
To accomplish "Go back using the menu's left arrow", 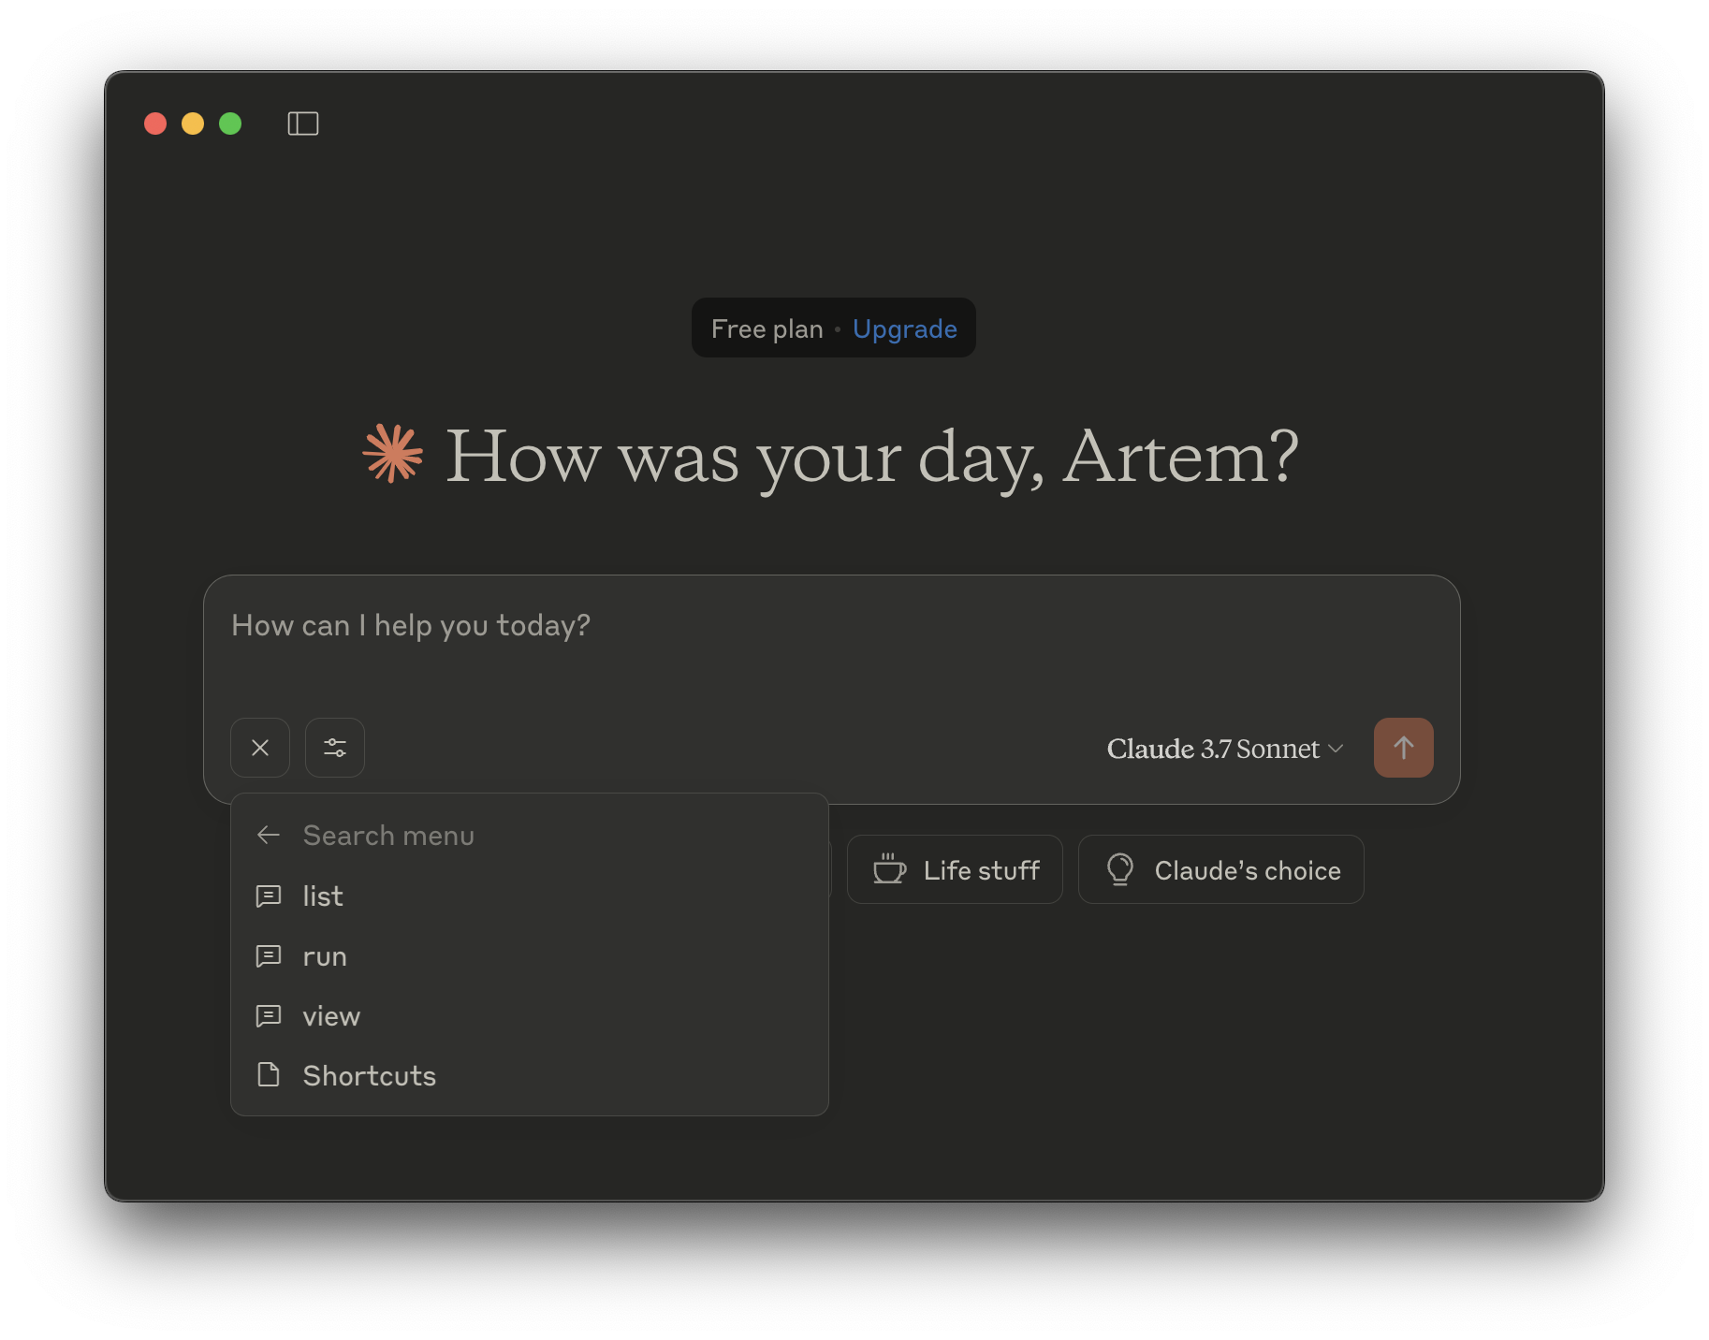I will 269,835.
